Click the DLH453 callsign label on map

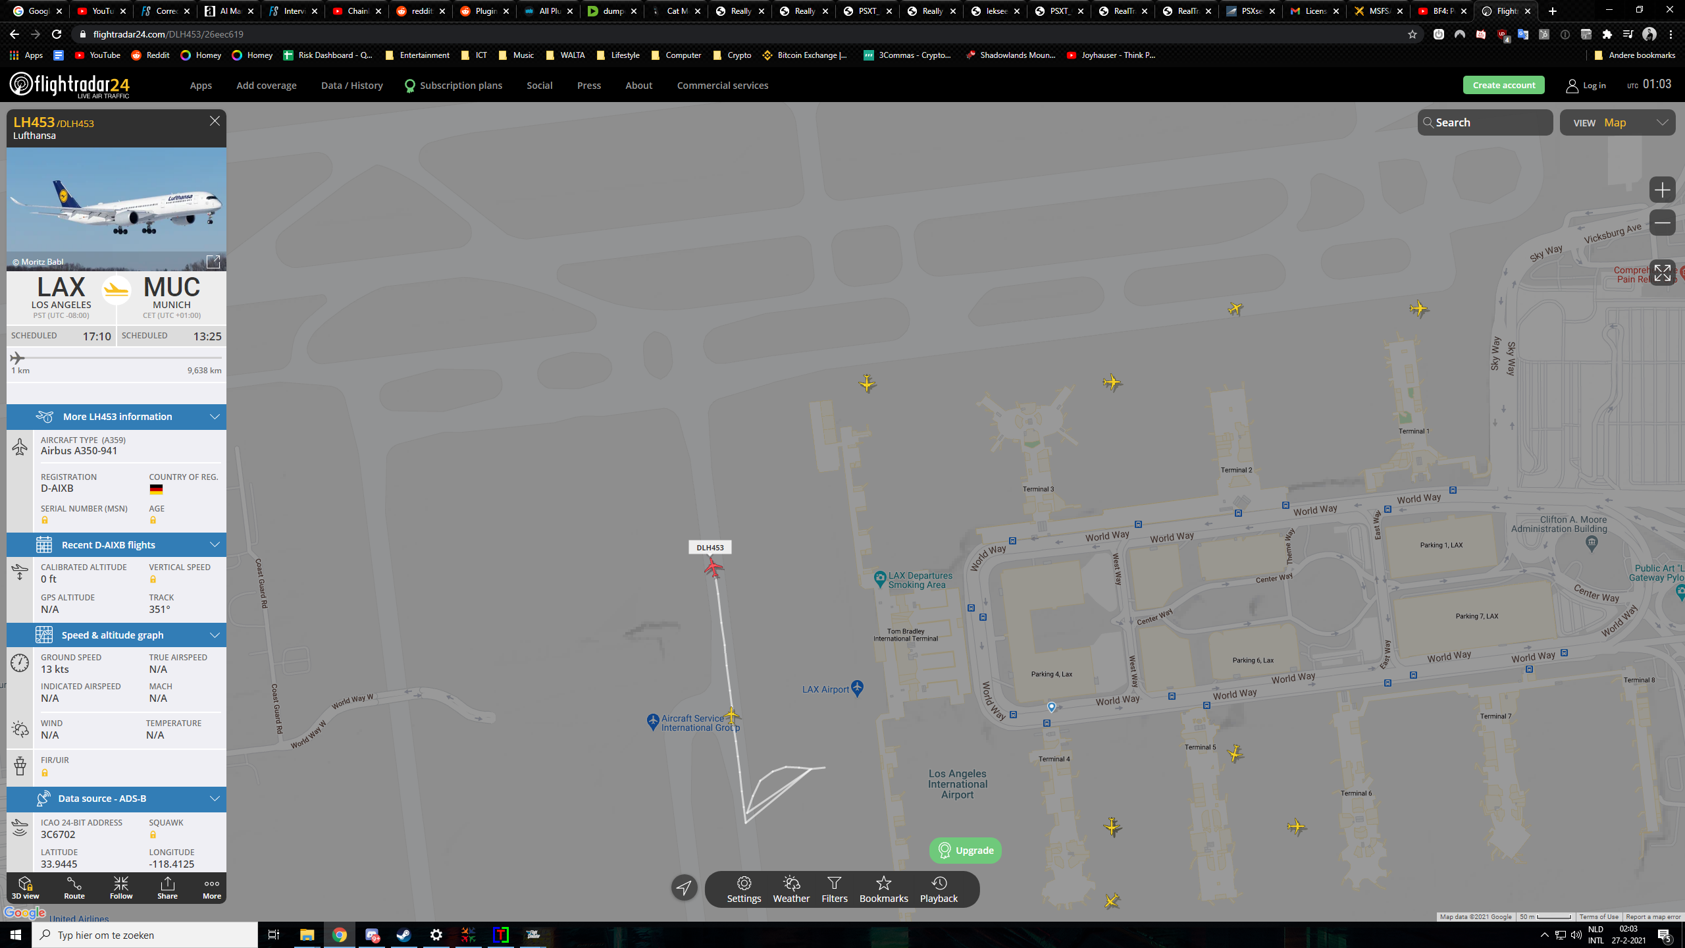coord(710,548)
